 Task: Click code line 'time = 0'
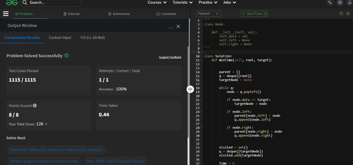(x=227, y=163)
